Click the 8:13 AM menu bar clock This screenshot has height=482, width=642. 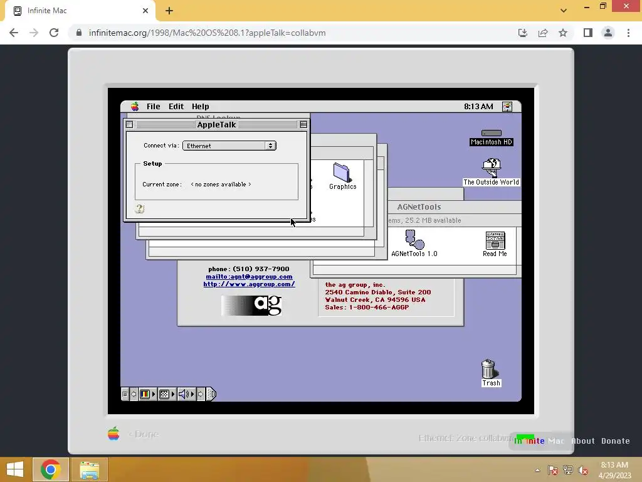click(478, 107)
